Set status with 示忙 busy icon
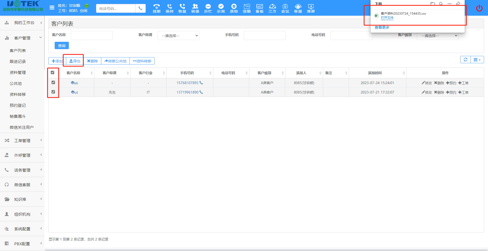Screen dimensions: 488x251 point(208,8)
